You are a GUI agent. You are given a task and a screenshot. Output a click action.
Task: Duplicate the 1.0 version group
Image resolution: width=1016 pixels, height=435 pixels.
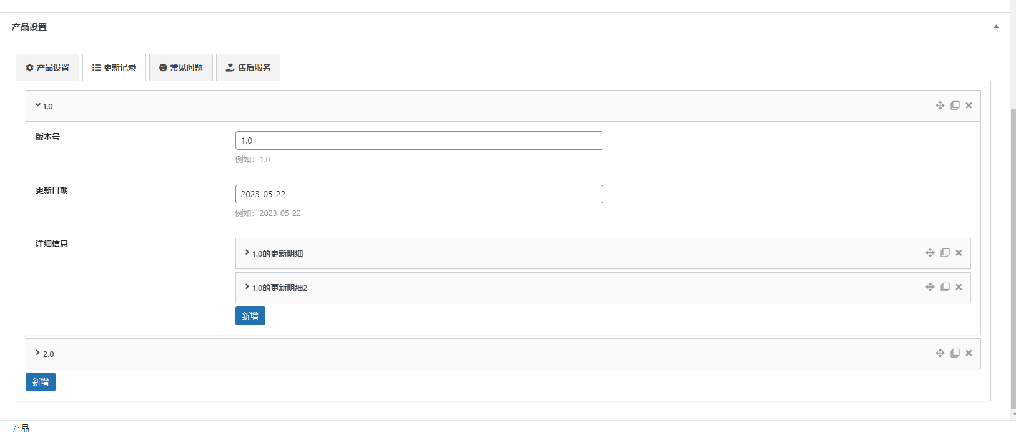[x=955, y=105]
